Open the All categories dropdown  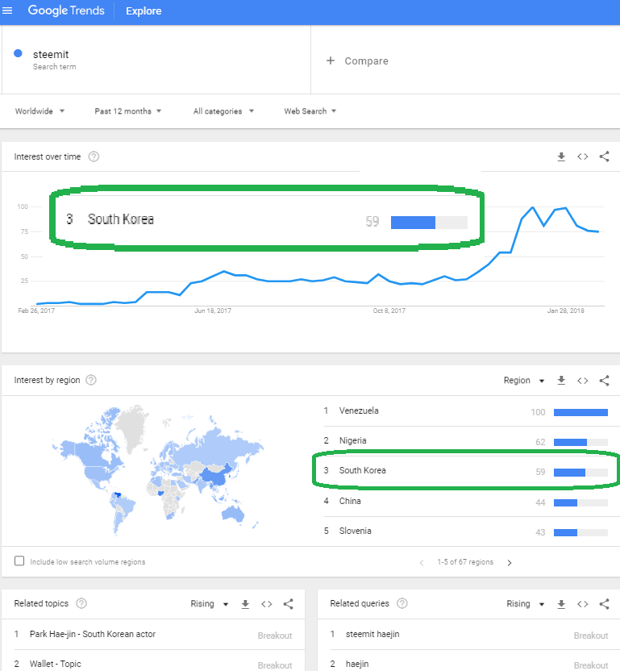(223, 111)
